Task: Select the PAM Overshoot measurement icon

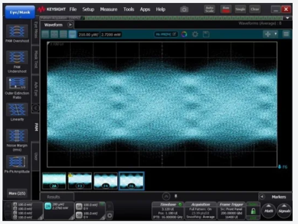Action: (17, 31)
